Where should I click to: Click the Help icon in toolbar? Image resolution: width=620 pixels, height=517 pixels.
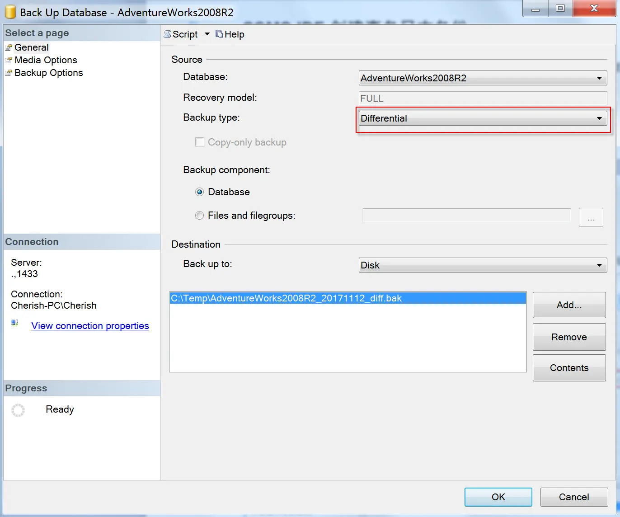[219, 34]
